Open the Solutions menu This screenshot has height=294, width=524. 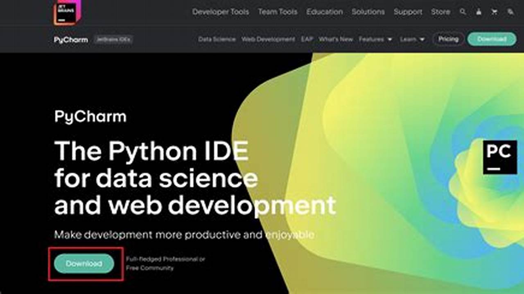tap(368, 12)
